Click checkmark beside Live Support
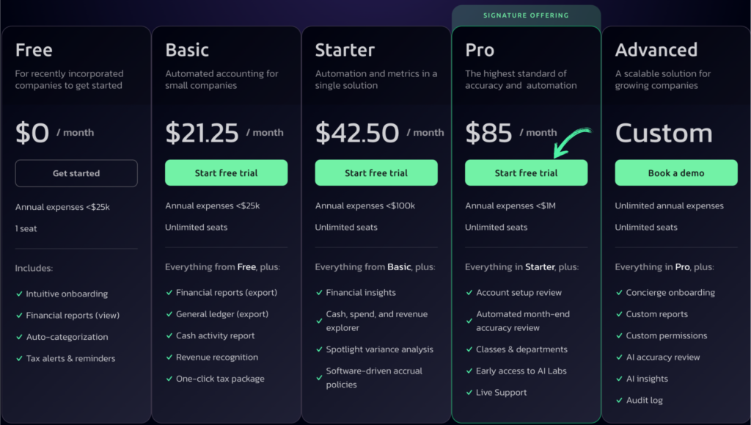The width and height of the screenshot is (751, 425). [469, 393]
